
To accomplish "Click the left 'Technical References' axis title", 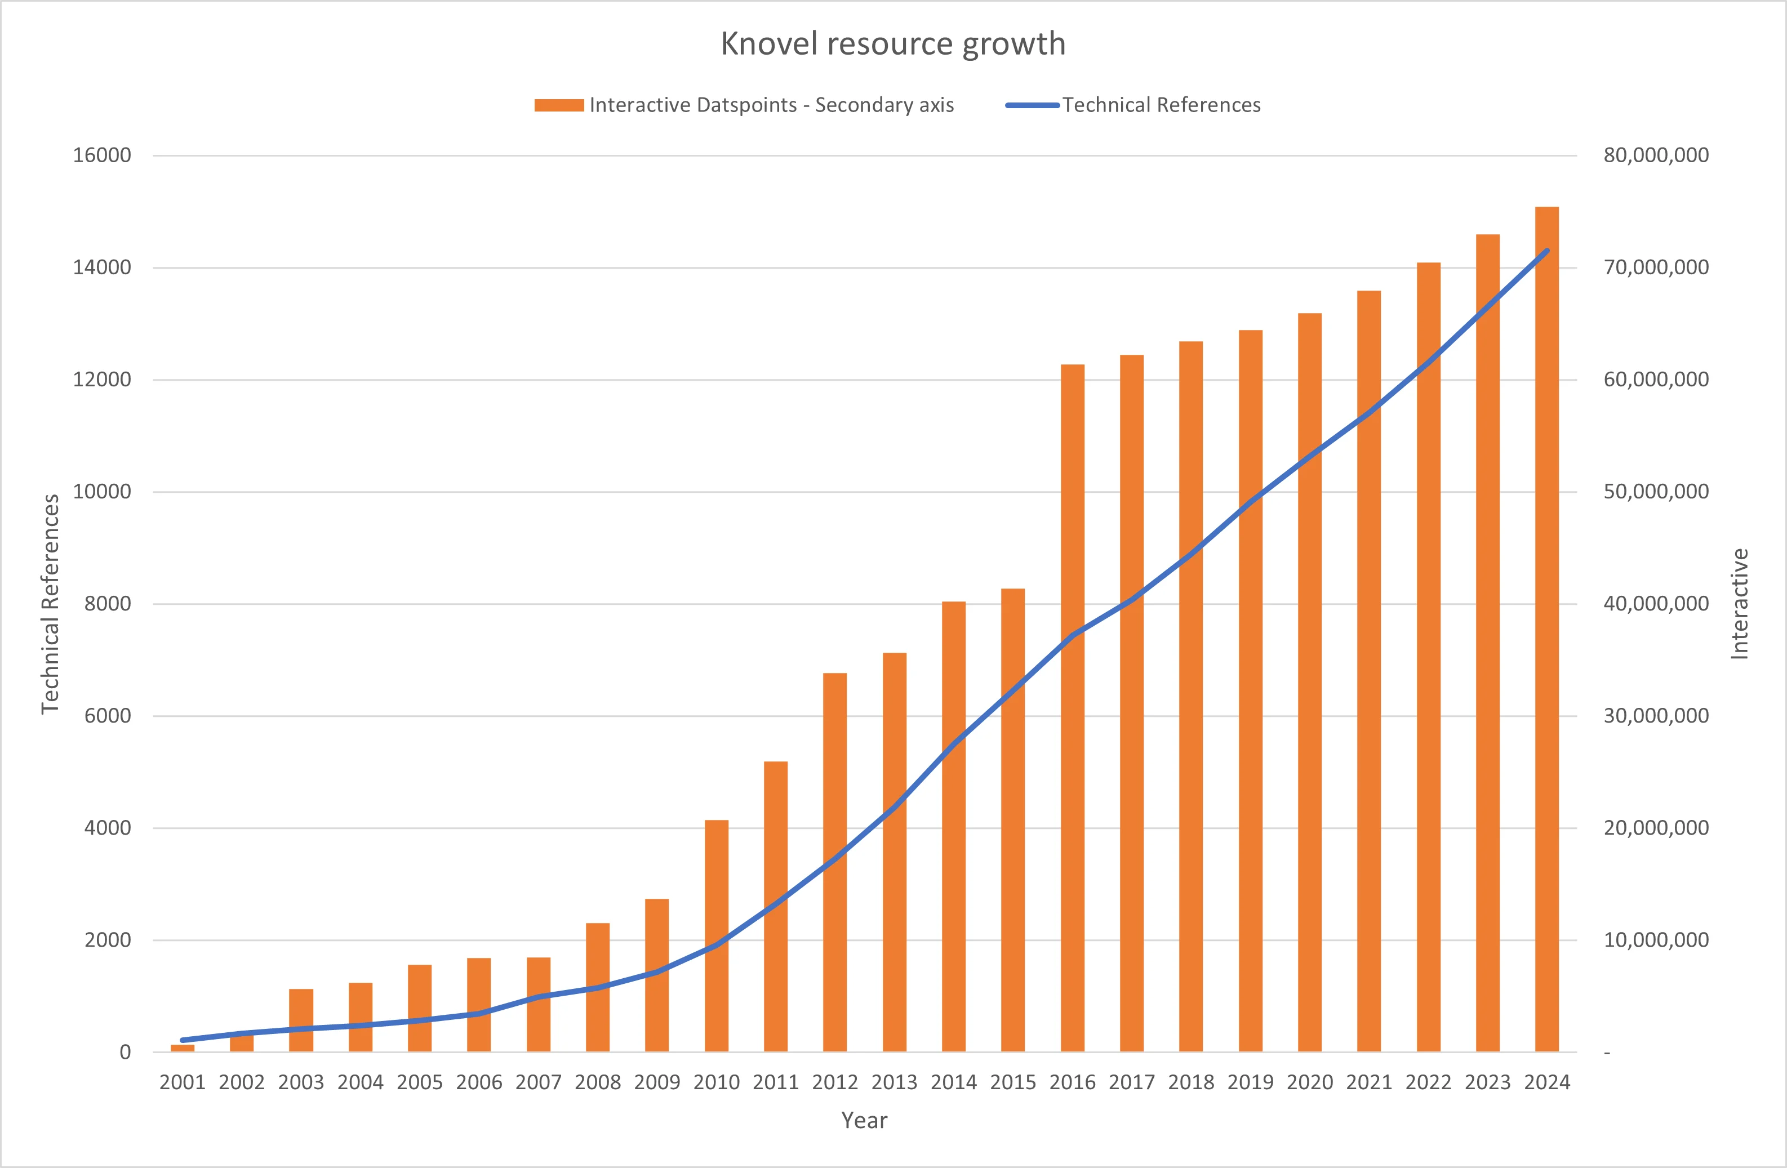I will click(50, 604).
